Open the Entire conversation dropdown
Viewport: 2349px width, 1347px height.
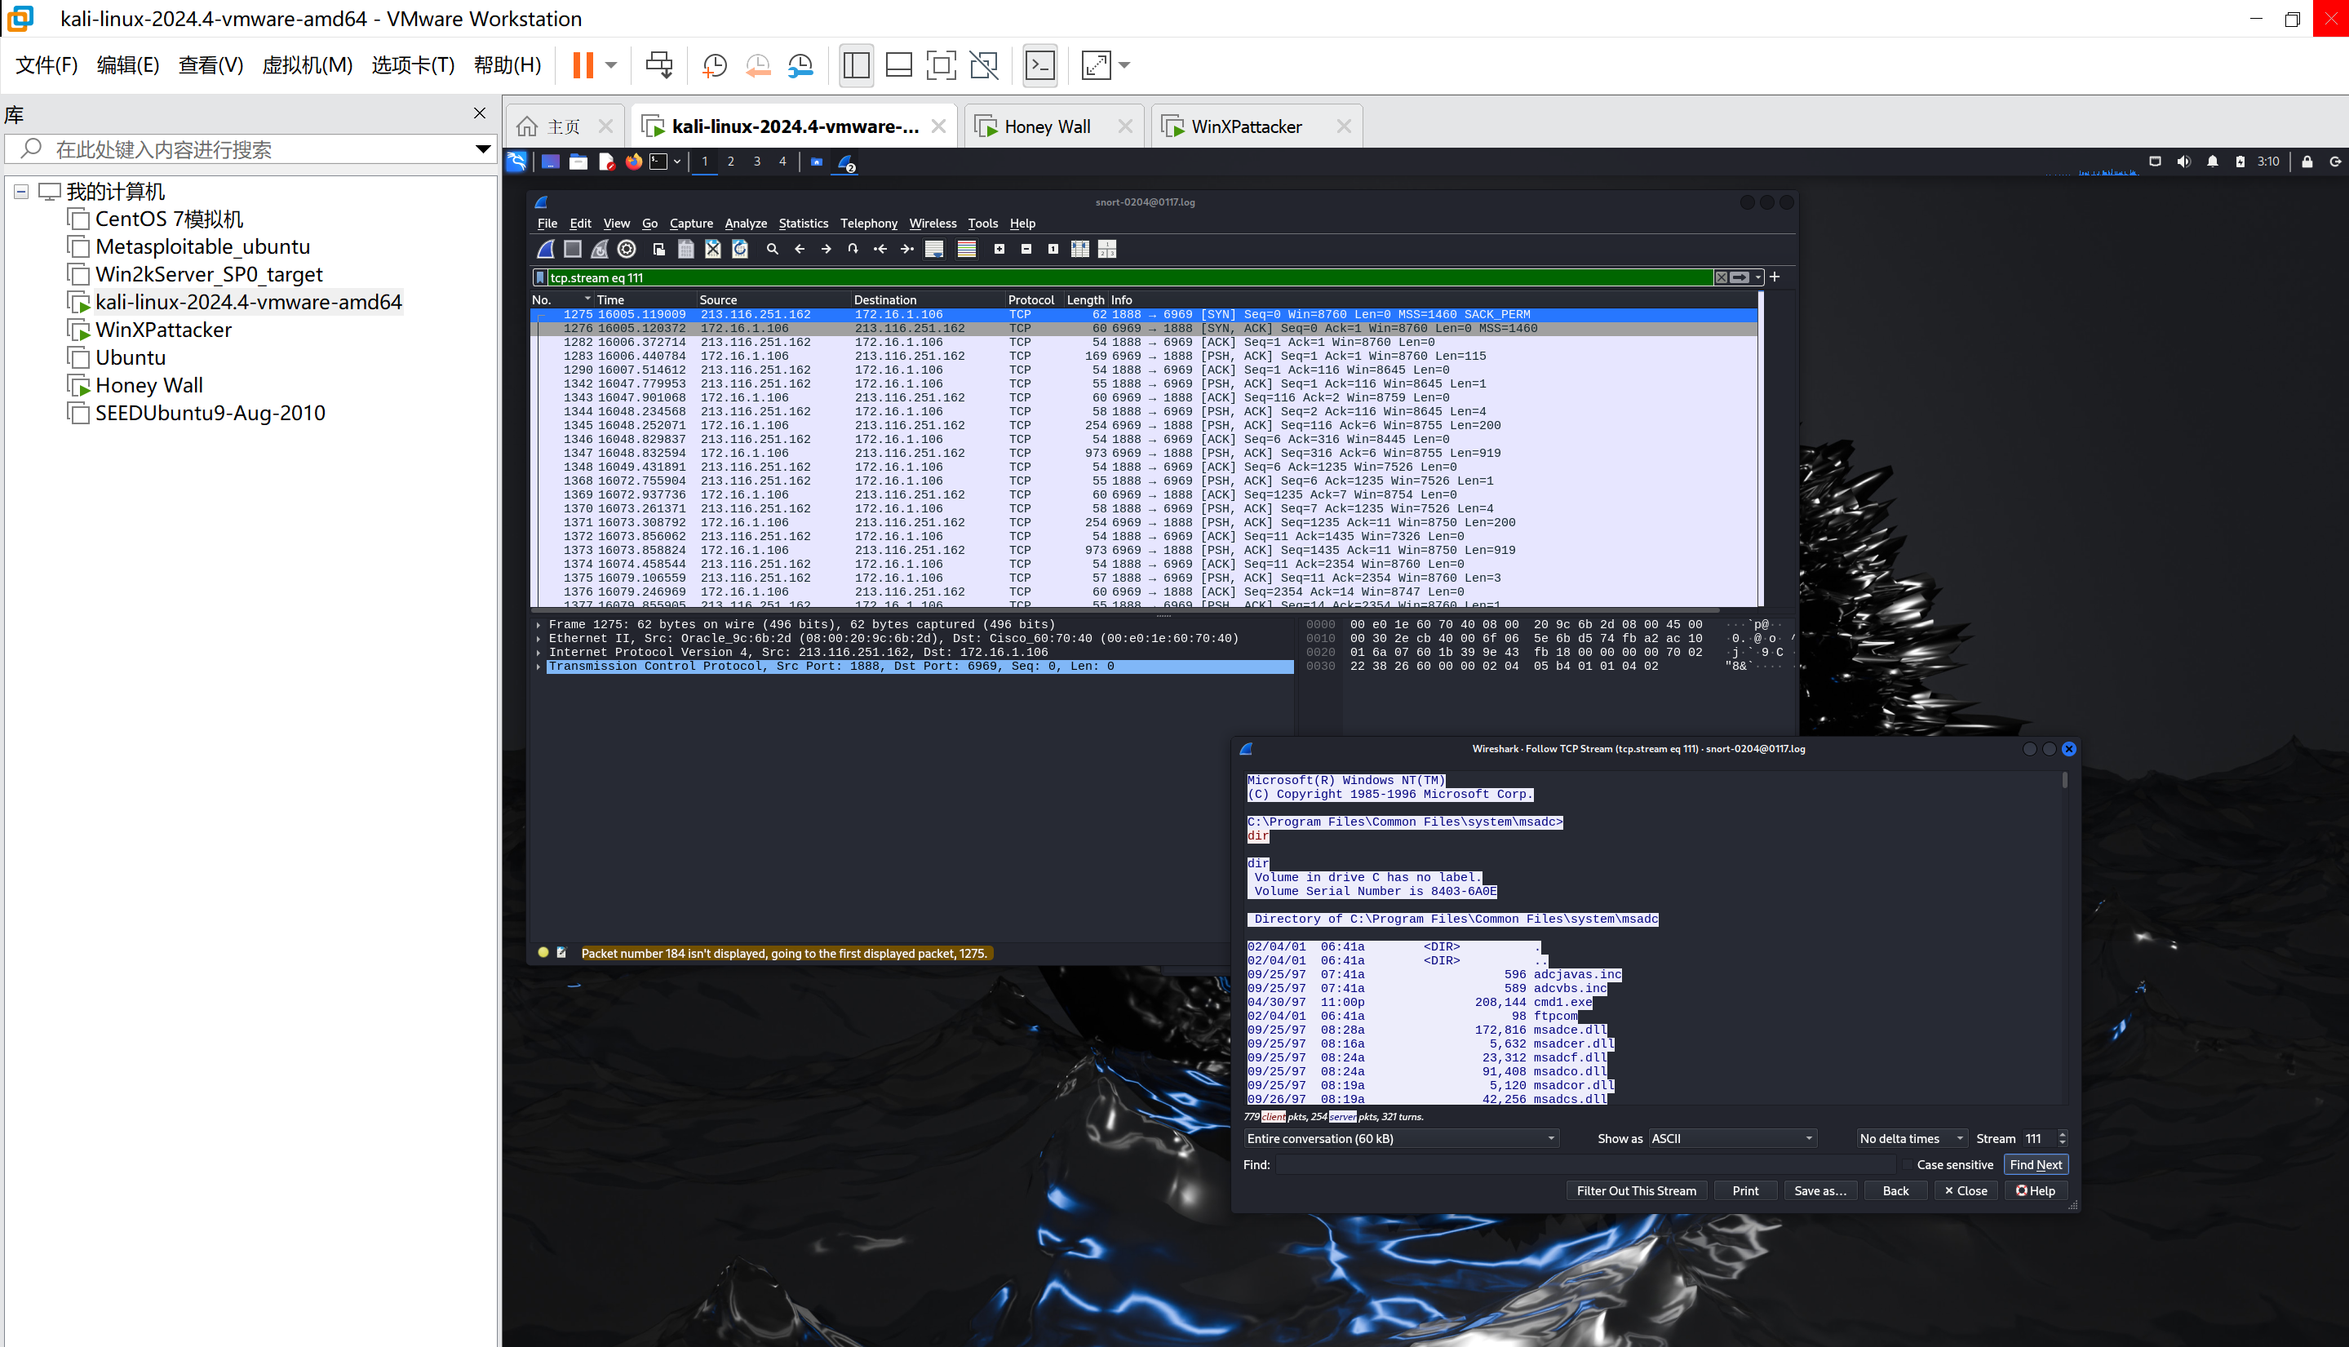click(x=1401, y=1139)
